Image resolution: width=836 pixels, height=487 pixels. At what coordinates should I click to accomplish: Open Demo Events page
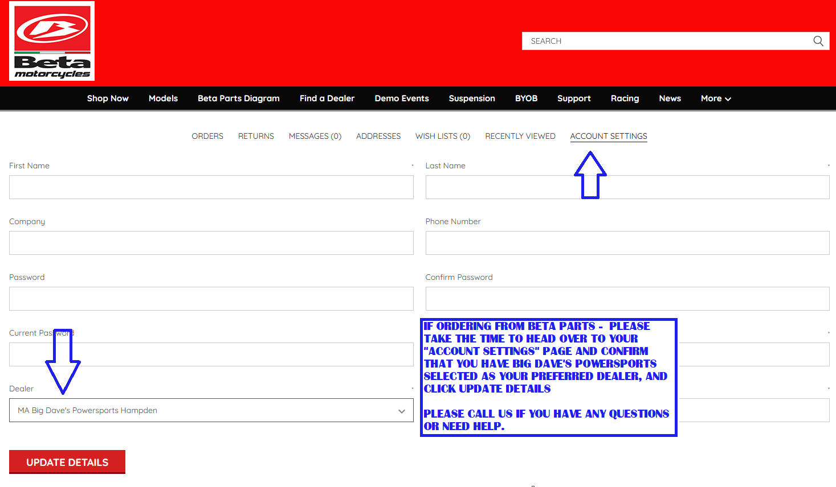click(x=402, y=98)
